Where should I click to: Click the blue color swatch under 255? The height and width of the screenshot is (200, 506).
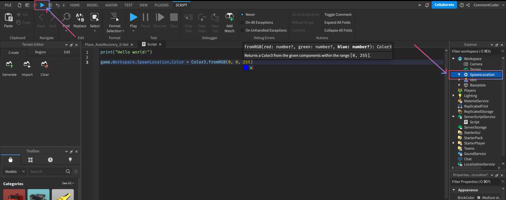click(246, 67)
